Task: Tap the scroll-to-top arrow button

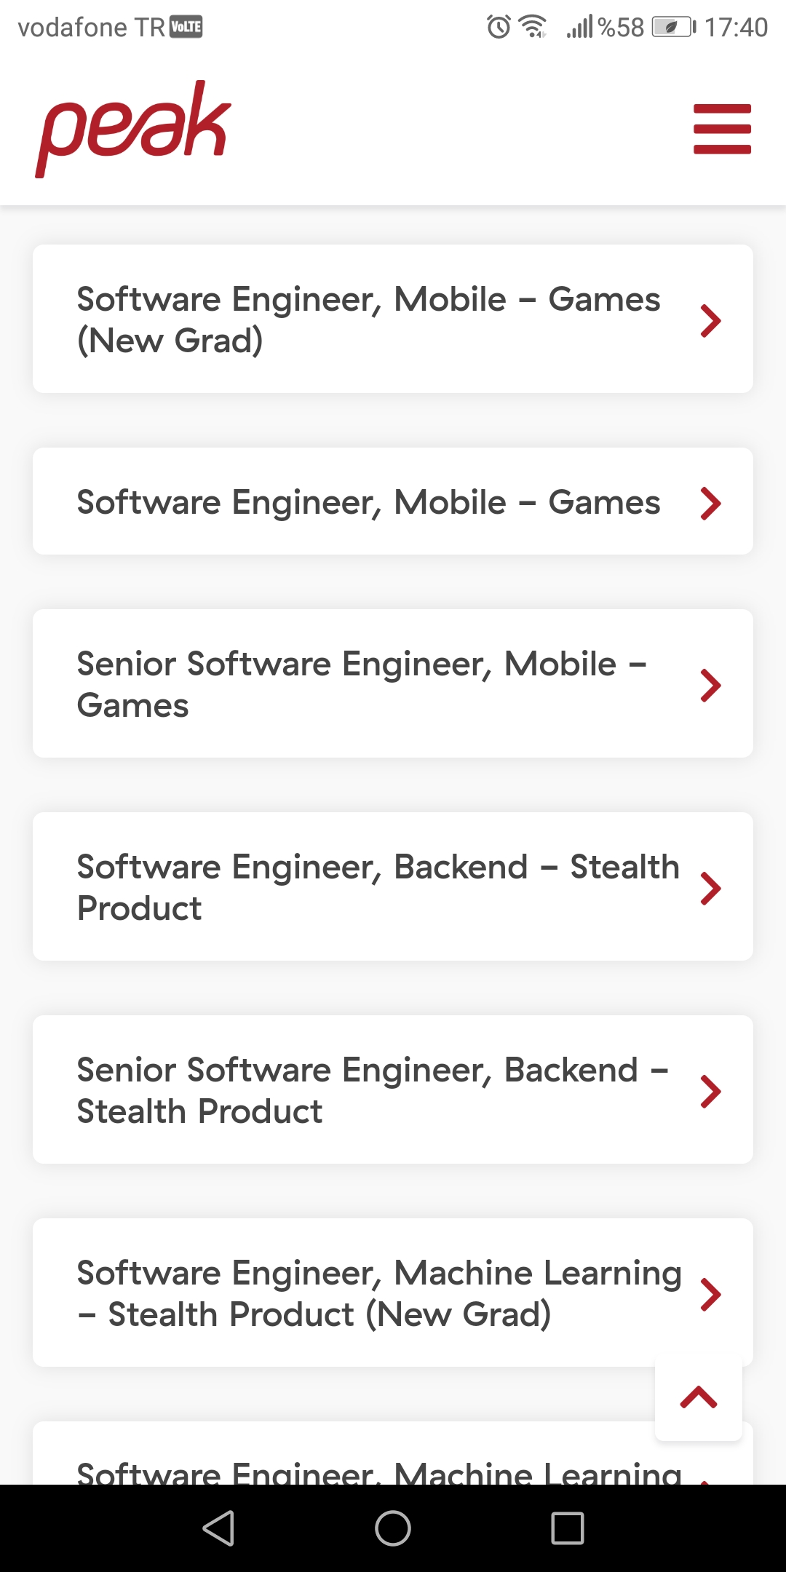Action: 699,1397
